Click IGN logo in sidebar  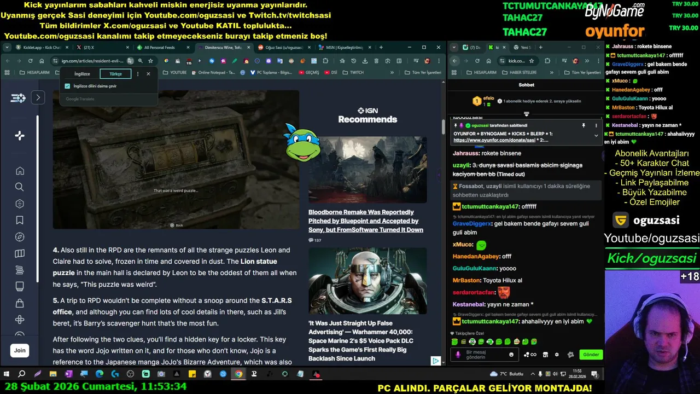[x=18, y=98]
